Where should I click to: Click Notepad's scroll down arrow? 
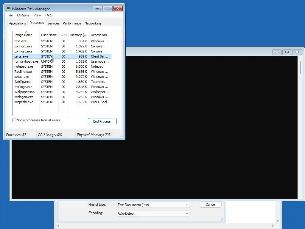pos(278,221)
